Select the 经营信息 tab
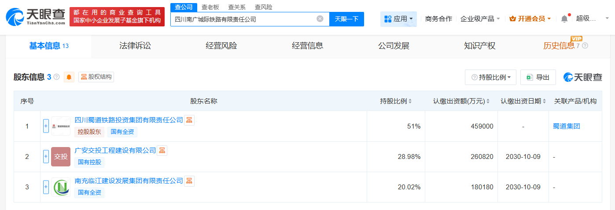The height and width of the screenshot is (210, 615). 307,46
